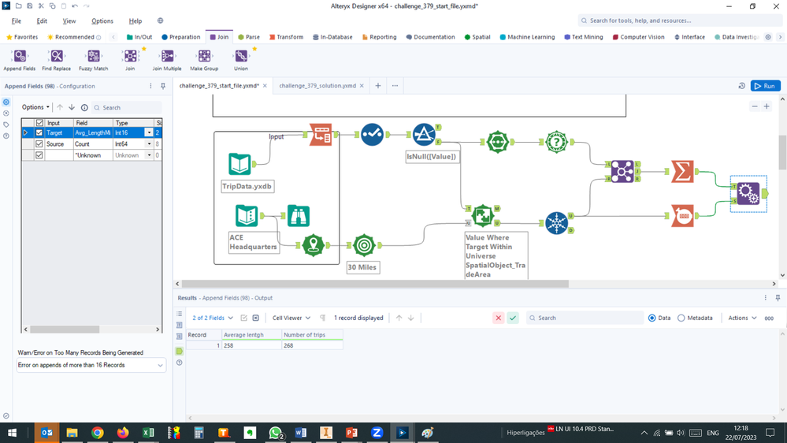Switch to challenge_379_solution.yxmd tab

[317, 86]
